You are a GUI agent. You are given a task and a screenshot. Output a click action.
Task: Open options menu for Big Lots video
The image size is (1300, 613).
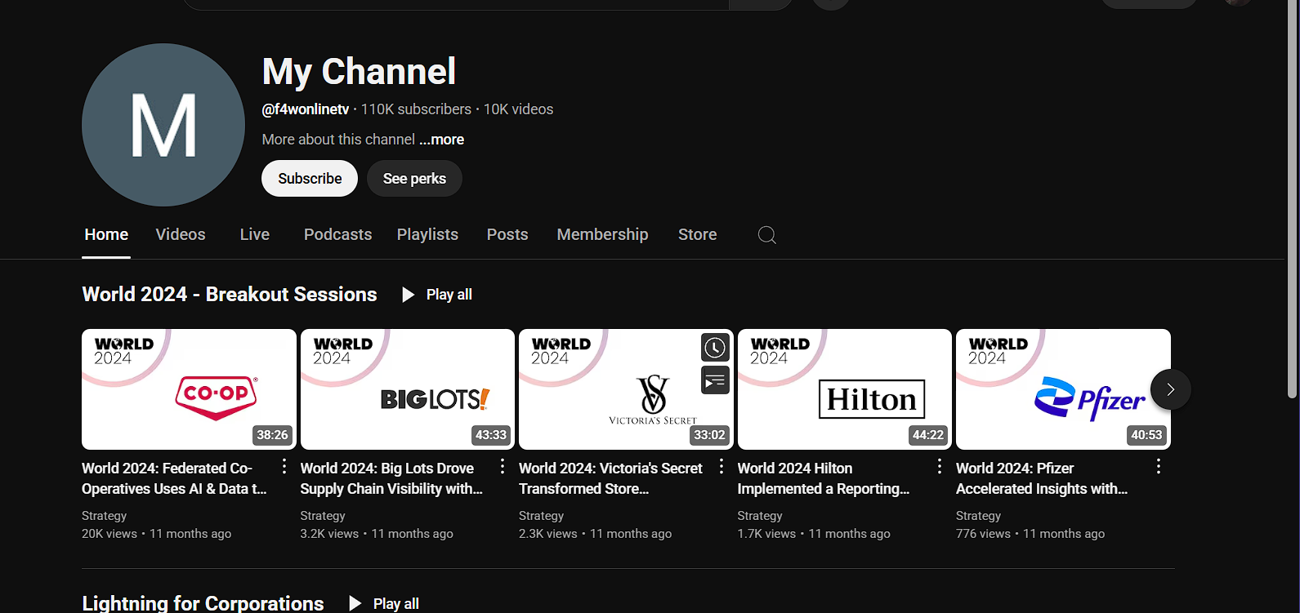(502, 466)
